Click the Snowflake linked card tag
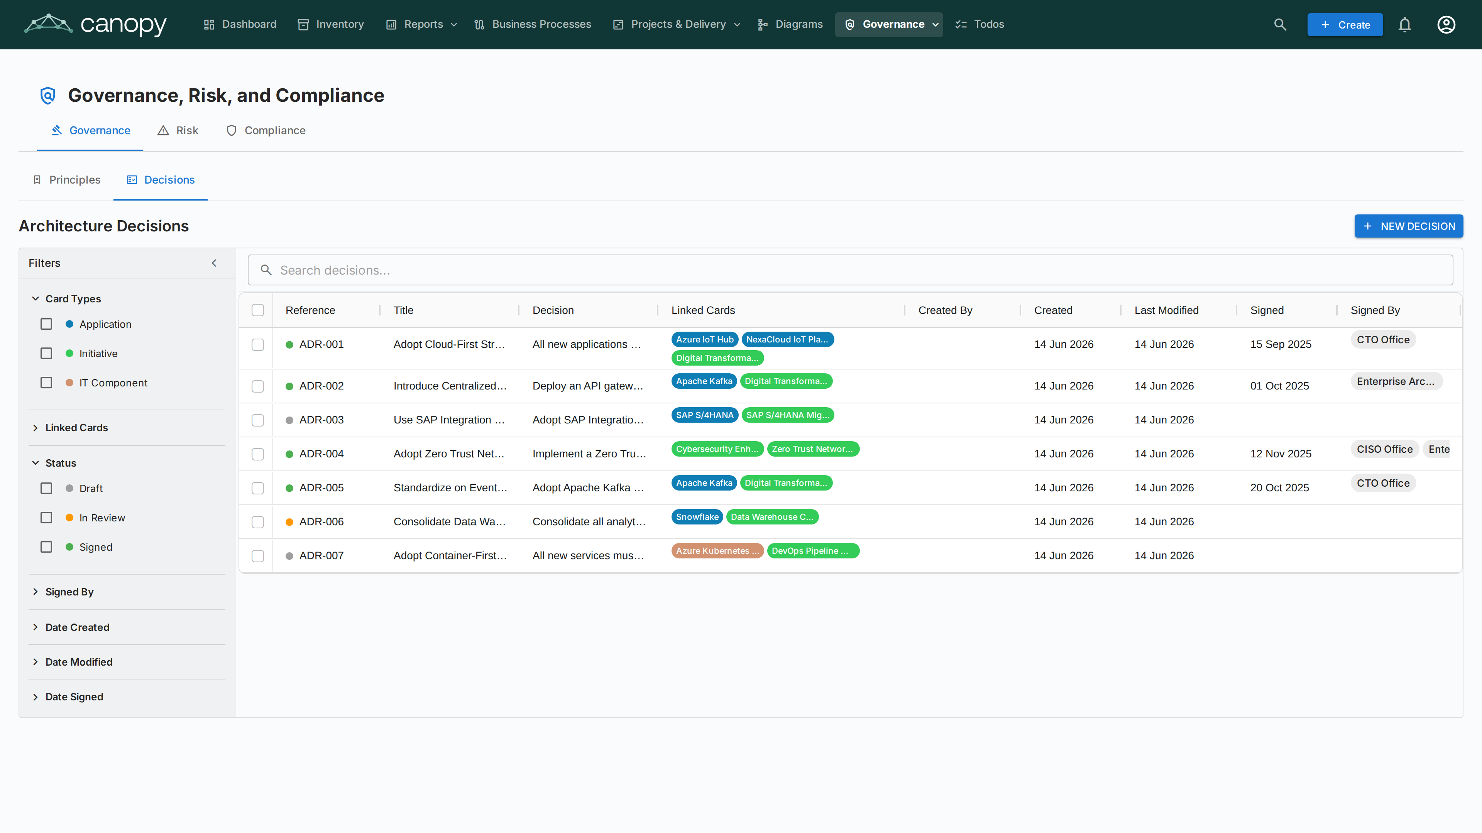The width and height of the screenshot is (1482, 833). pyautogui.click(x=697, y=517)
